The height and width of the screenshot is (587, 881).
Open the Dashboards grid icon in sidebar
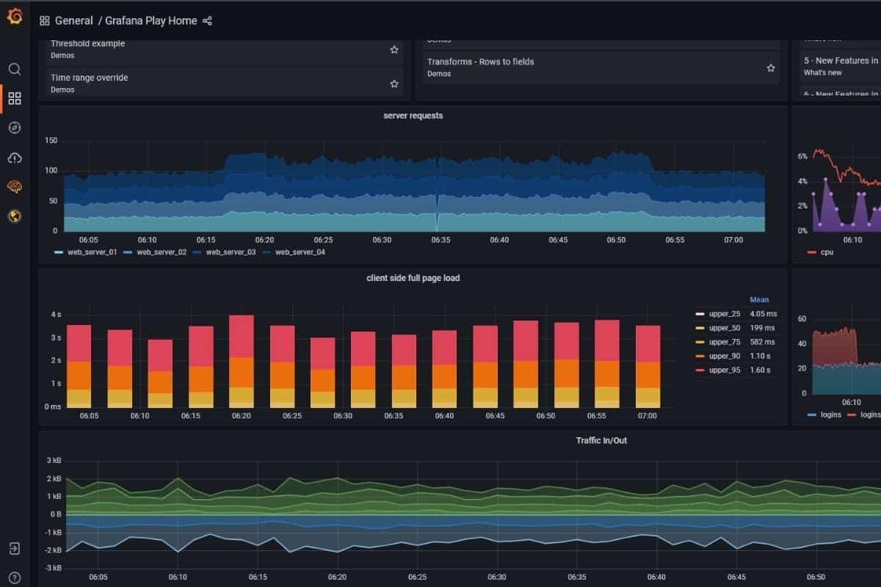15,98
